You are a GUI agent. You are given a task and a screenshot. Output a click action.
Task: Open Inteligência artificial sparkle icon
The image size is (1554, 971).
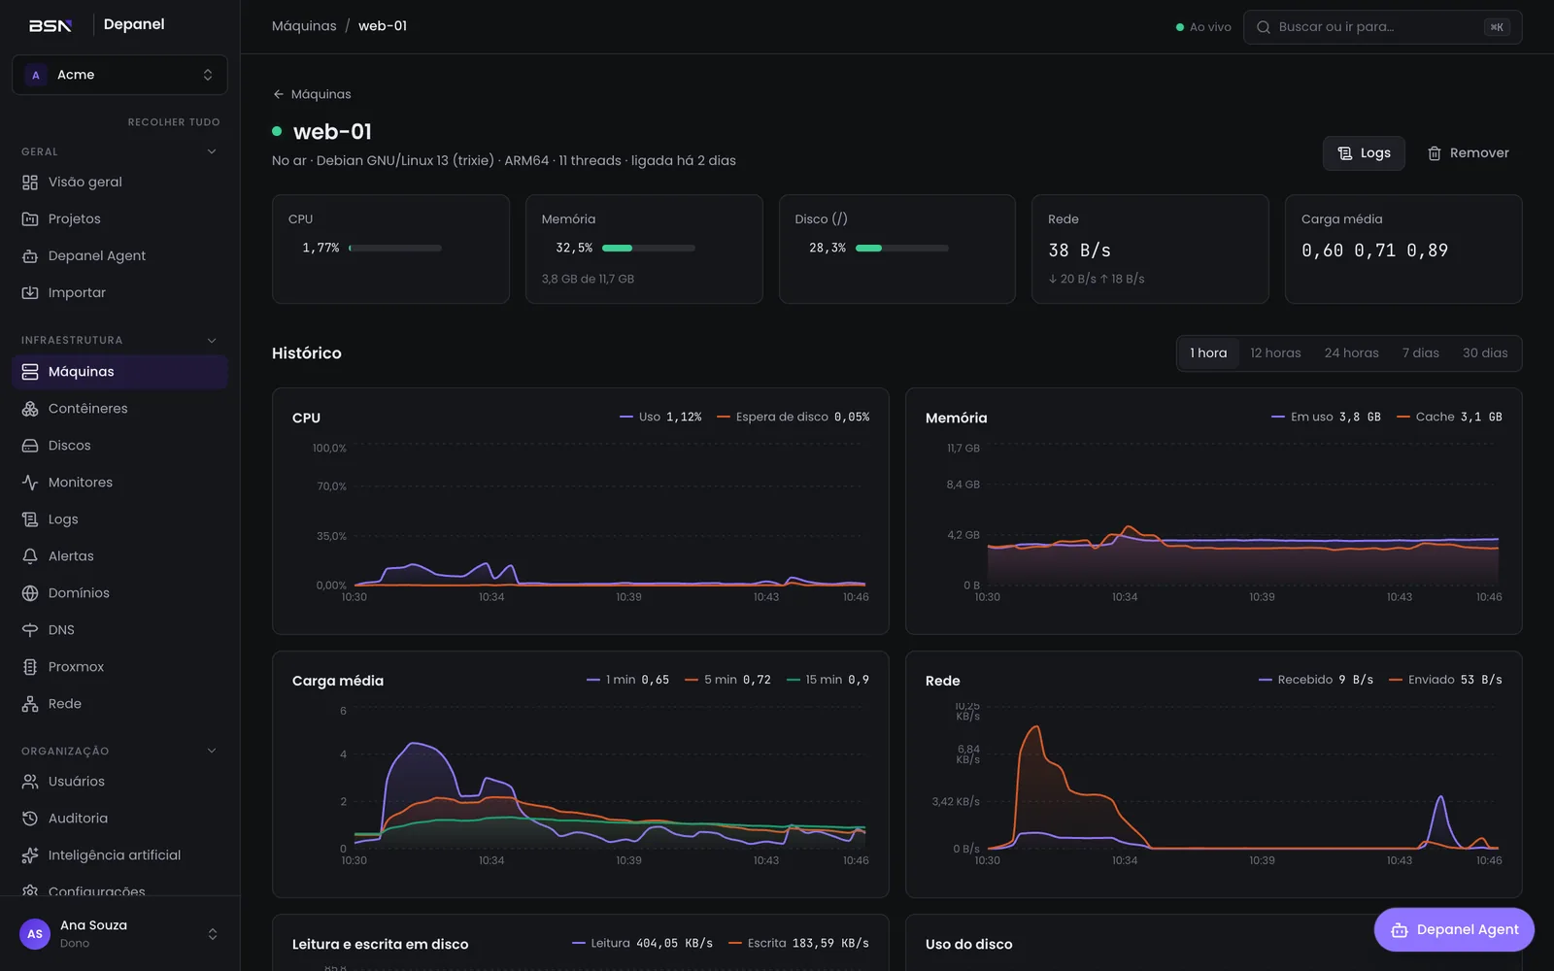pyautogui.click(x=30, y=855)
